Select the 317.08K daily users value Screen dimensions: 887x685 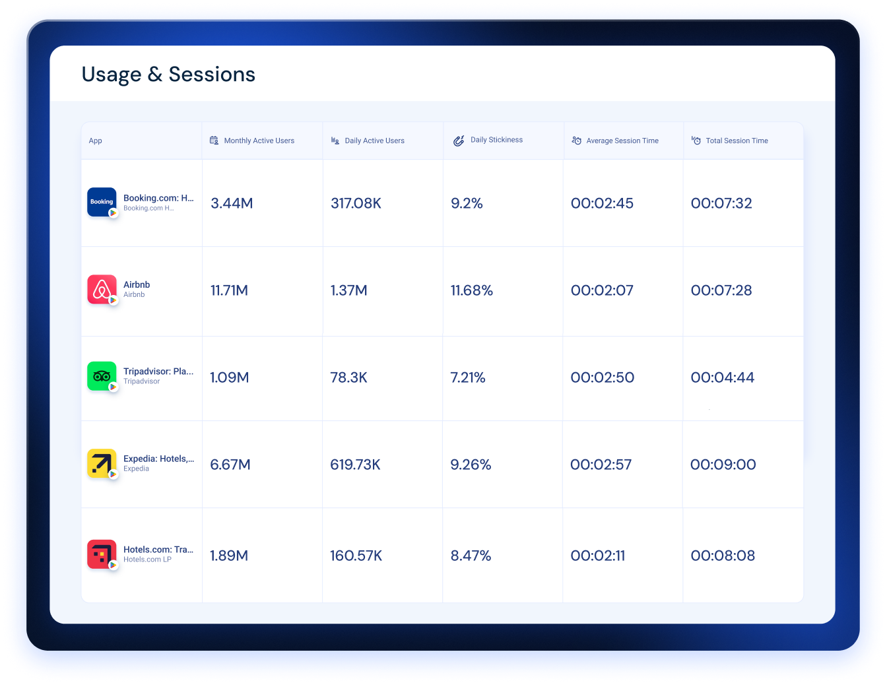click(356, 203)
